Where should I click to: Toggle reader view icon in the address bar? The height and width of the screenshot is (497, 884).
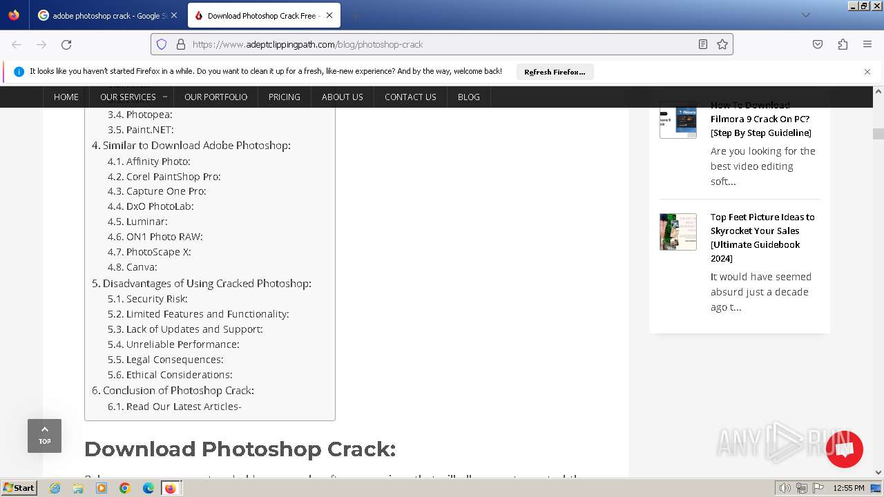[x=703, y=44]
